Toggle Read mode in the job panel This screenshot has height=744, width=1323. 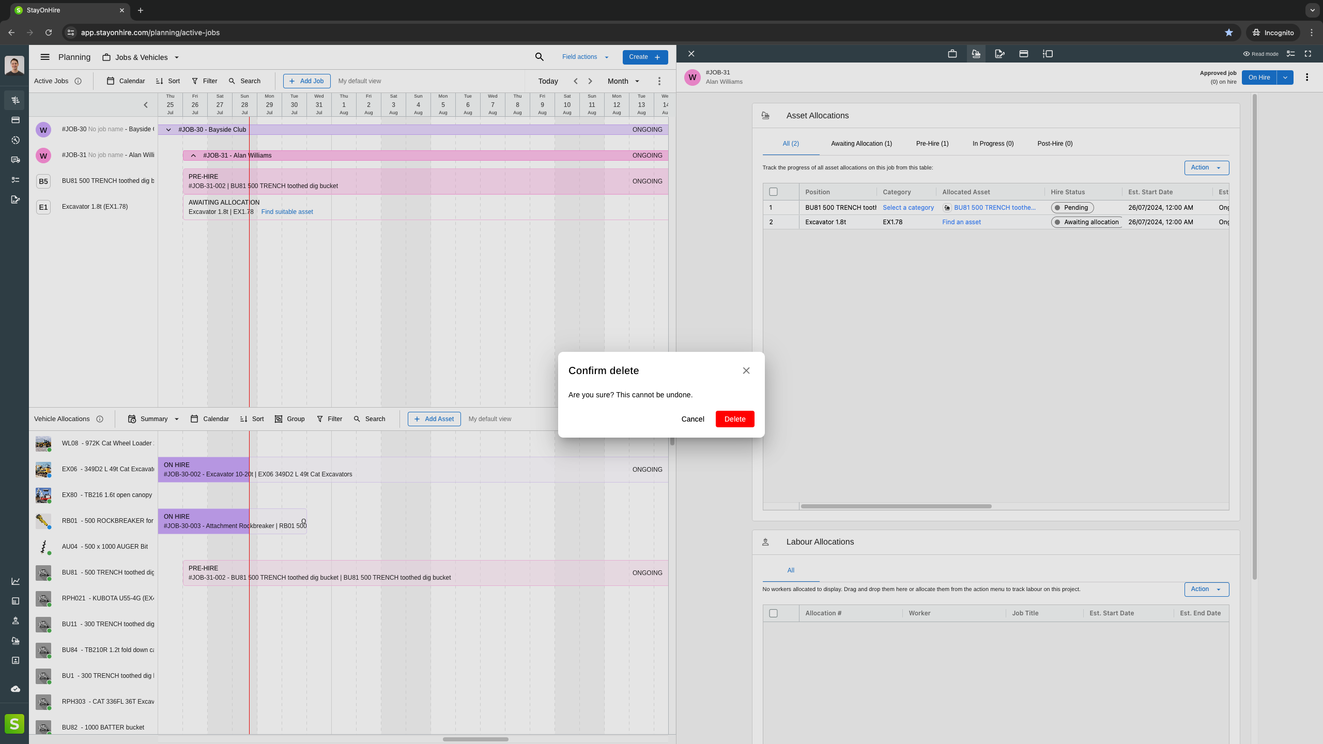pos(1260,54)
